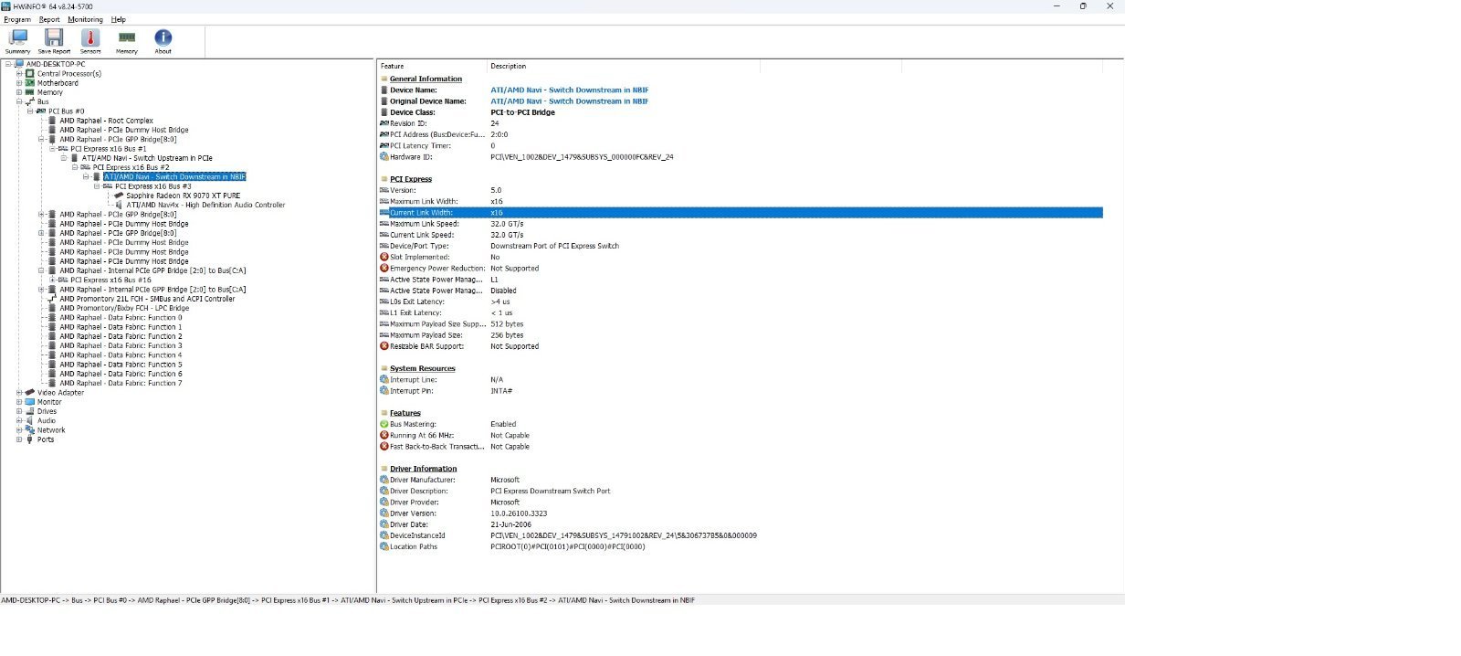This screenshot has height=656, width=1461.
Task: Click the Network icon in tree
Action: coord(30,430)
